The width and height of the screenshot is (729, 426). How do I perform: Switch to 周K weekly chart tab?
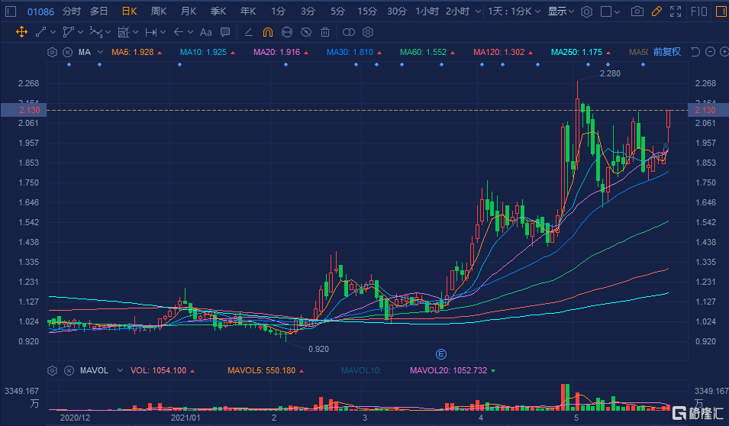coord(159,11)
